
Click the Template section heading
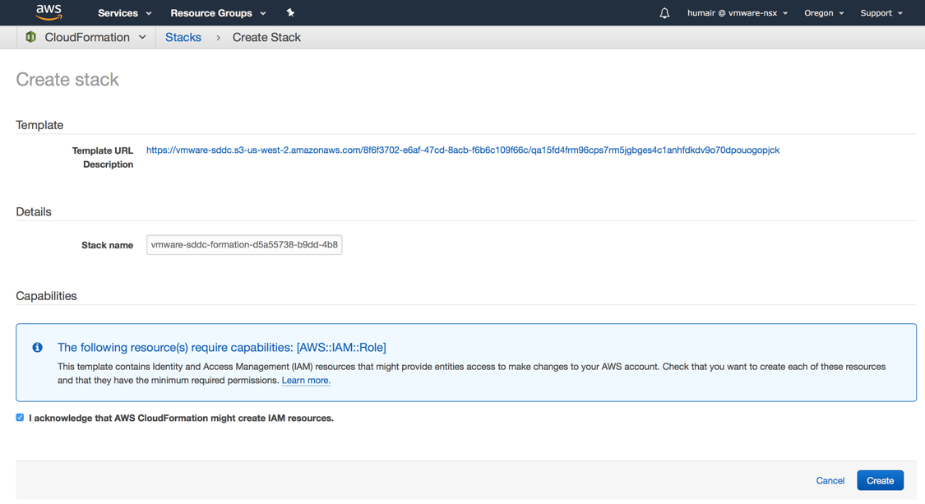tap(39, 125)
